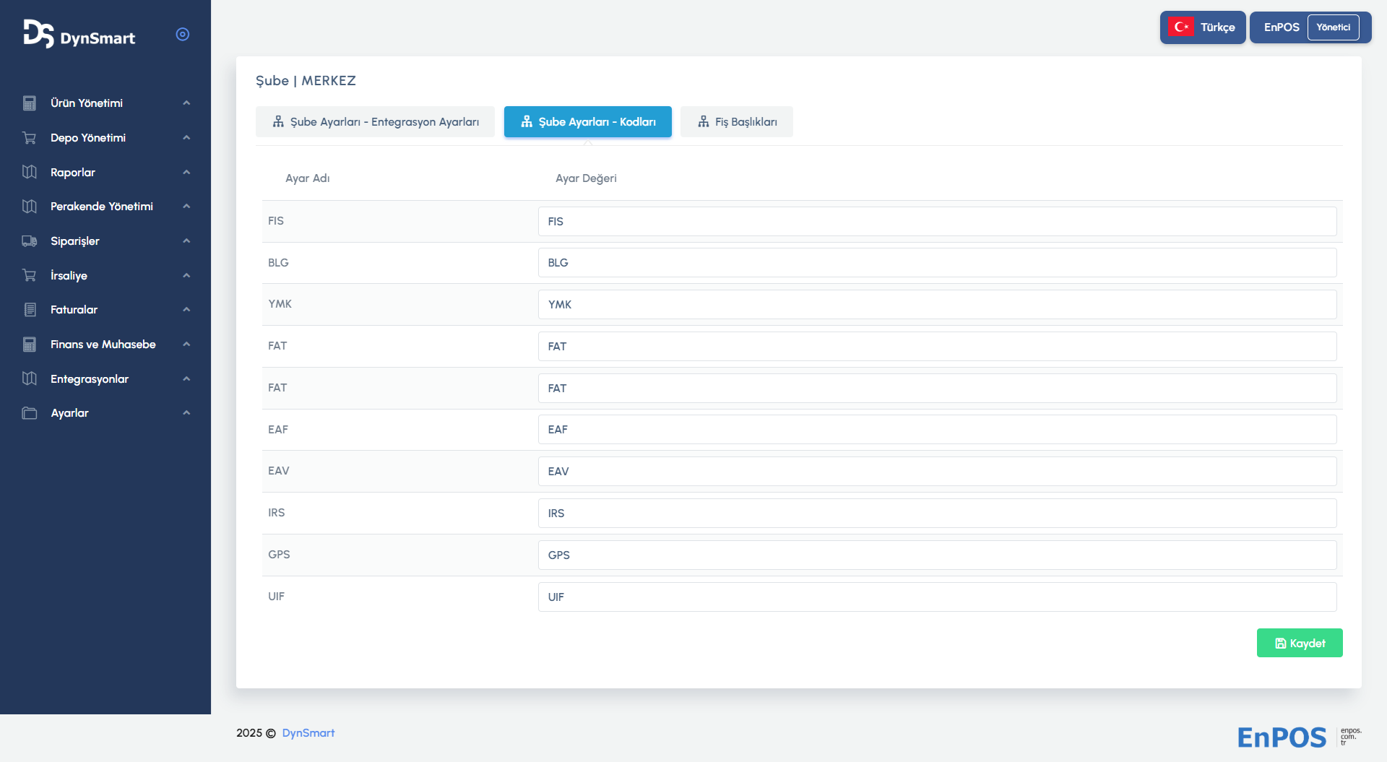Click the Ayarlar folder icon
The image size is (1387, 762).
pos(30,413)
